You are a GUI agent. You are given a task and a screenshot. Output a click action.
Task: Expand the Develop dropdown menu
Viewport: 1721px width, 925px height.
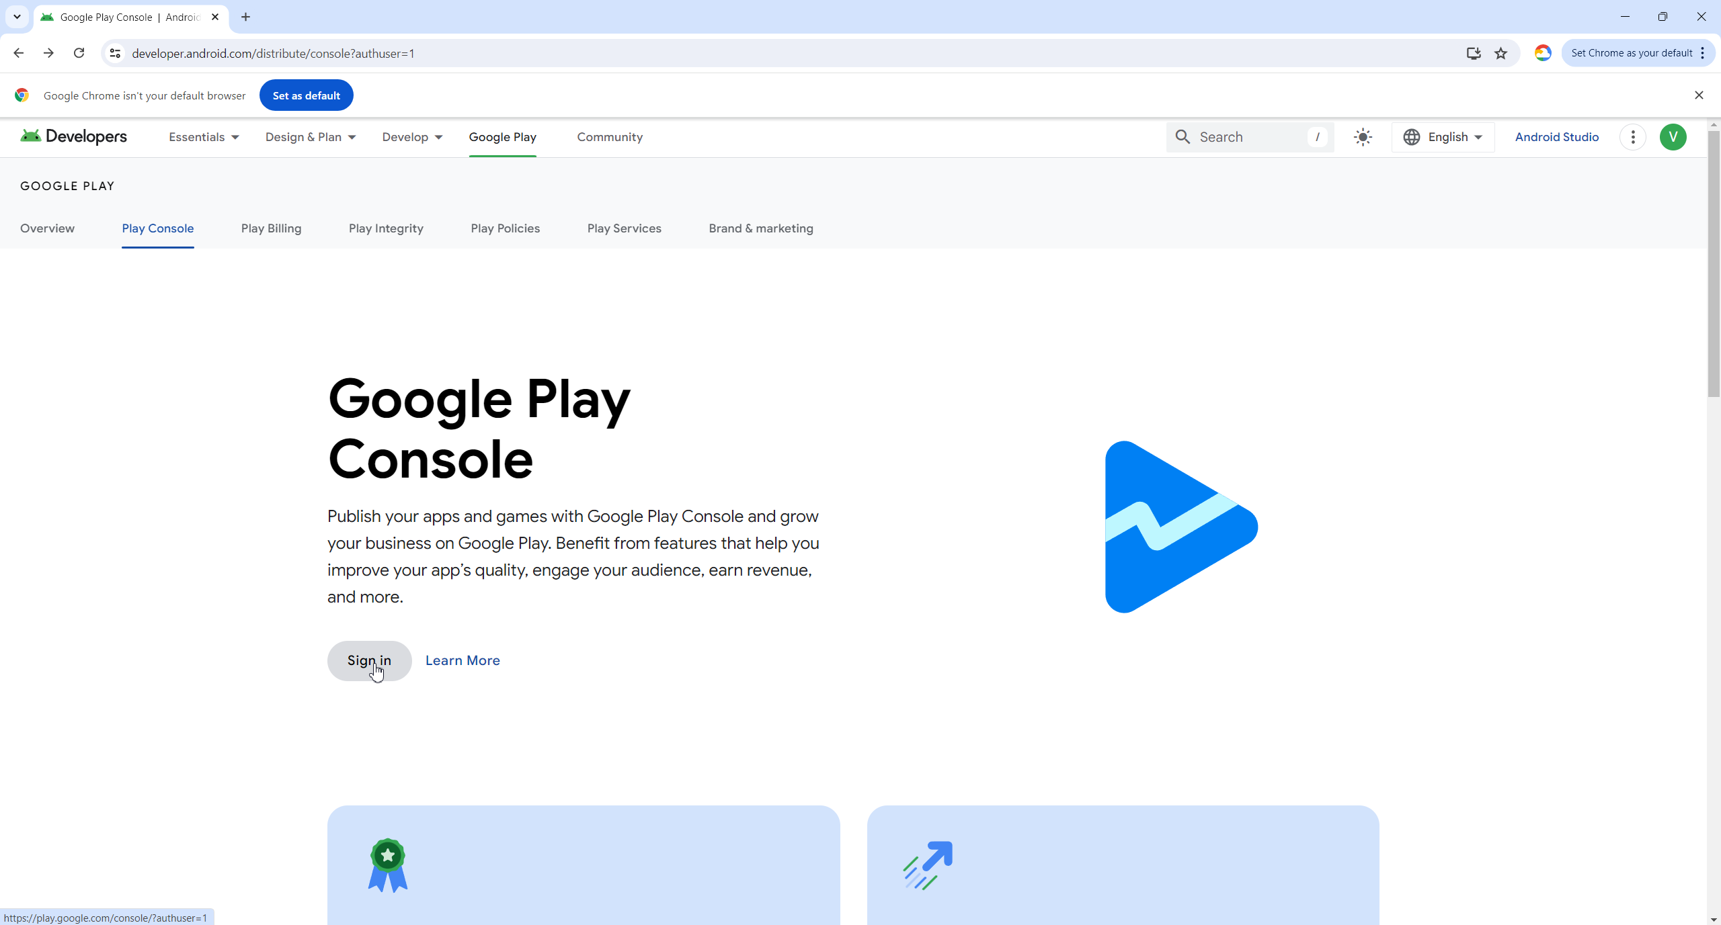(x=411, y=137)
